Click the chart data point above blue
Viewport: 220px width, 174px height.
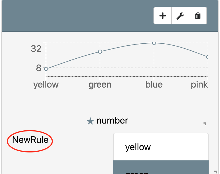154,43
